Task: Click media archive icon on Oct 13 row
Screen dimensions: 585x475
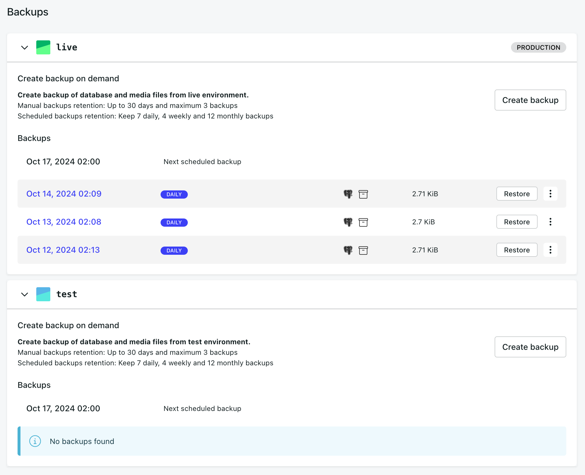Action: [363, 222]
